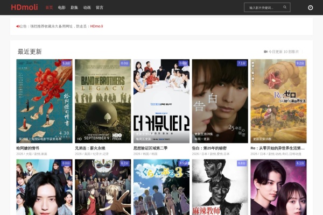Click title text 思想验证区域第二季

pos(150,148)
